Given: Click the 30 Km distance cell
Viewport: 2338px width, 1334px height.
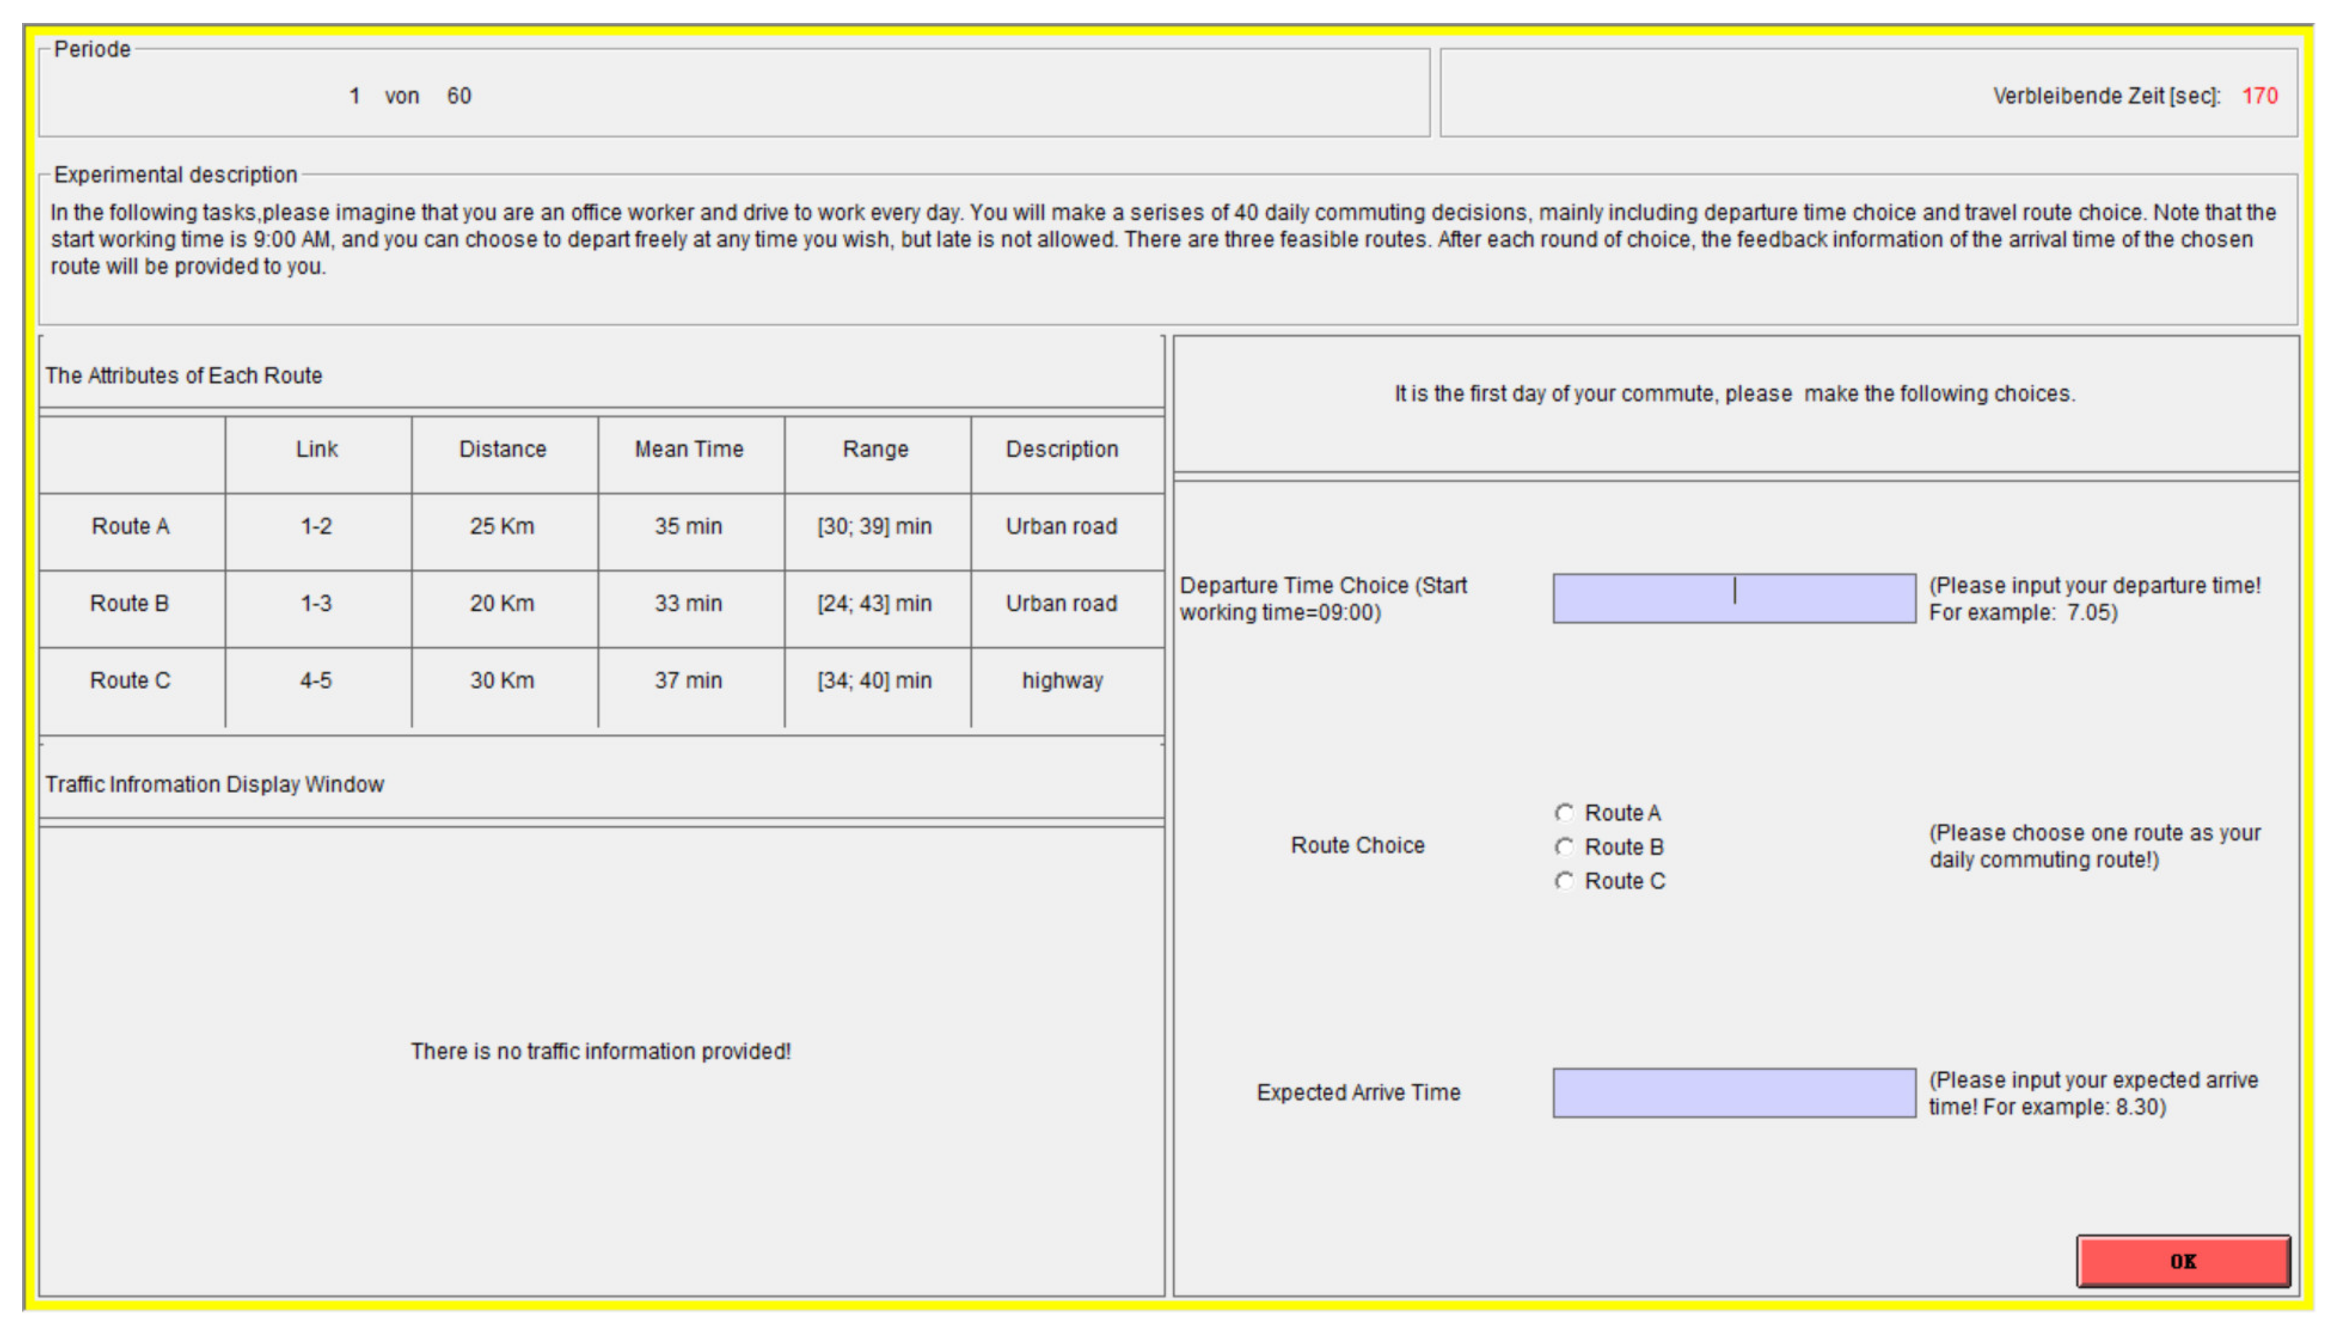Looking at the screenshot, I should click(x=502, y=680).
